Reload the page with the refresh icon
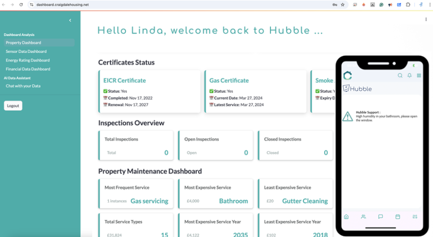 tap(21, 5)
